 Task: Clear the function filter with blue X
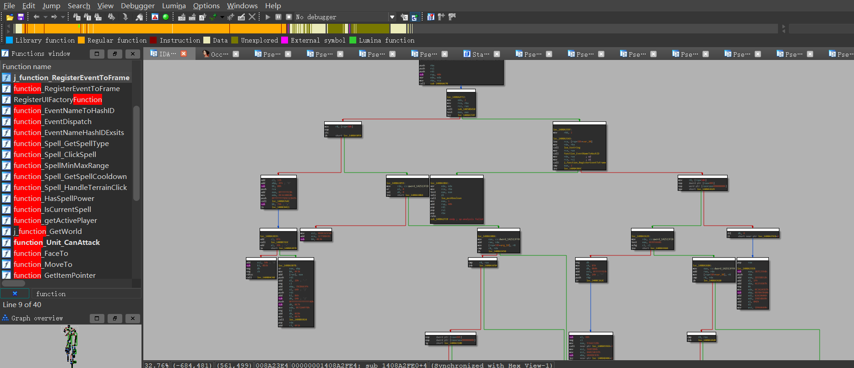click(x=15, y=294)
